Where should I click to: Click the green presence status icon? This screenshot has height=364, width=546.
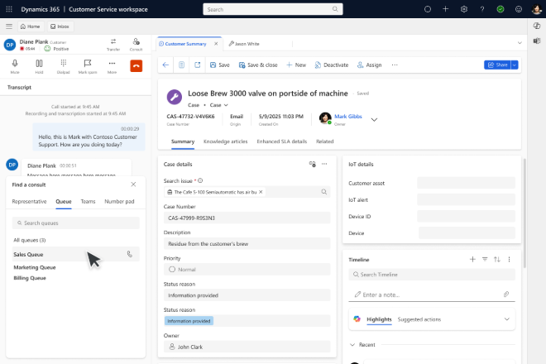tap(500, 9)
